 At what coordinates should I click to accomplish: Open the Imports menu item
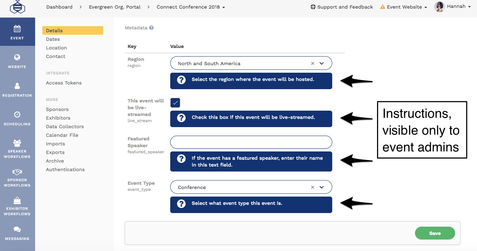coord(56,144)
